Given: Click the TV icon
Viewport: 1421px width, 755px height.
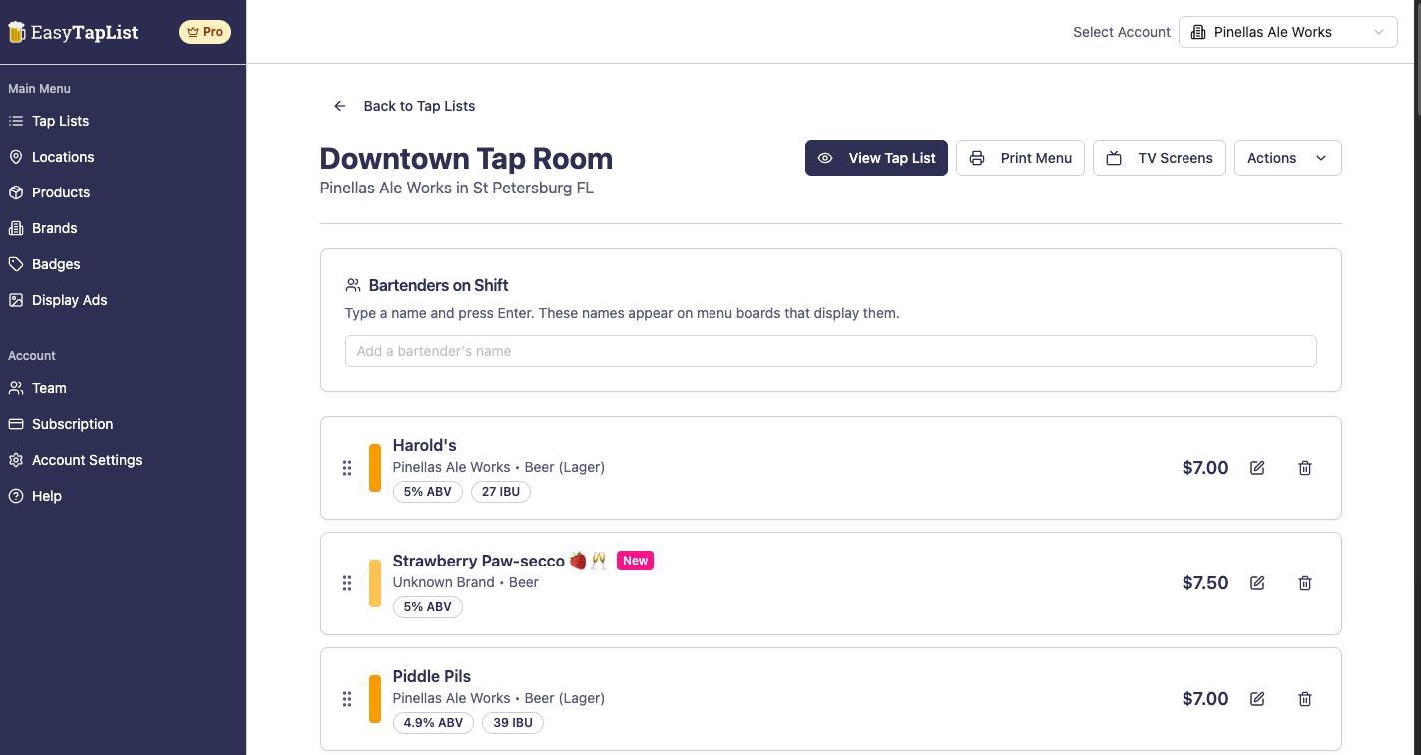Looking at the screenshot, I should tap(1114, 158).
